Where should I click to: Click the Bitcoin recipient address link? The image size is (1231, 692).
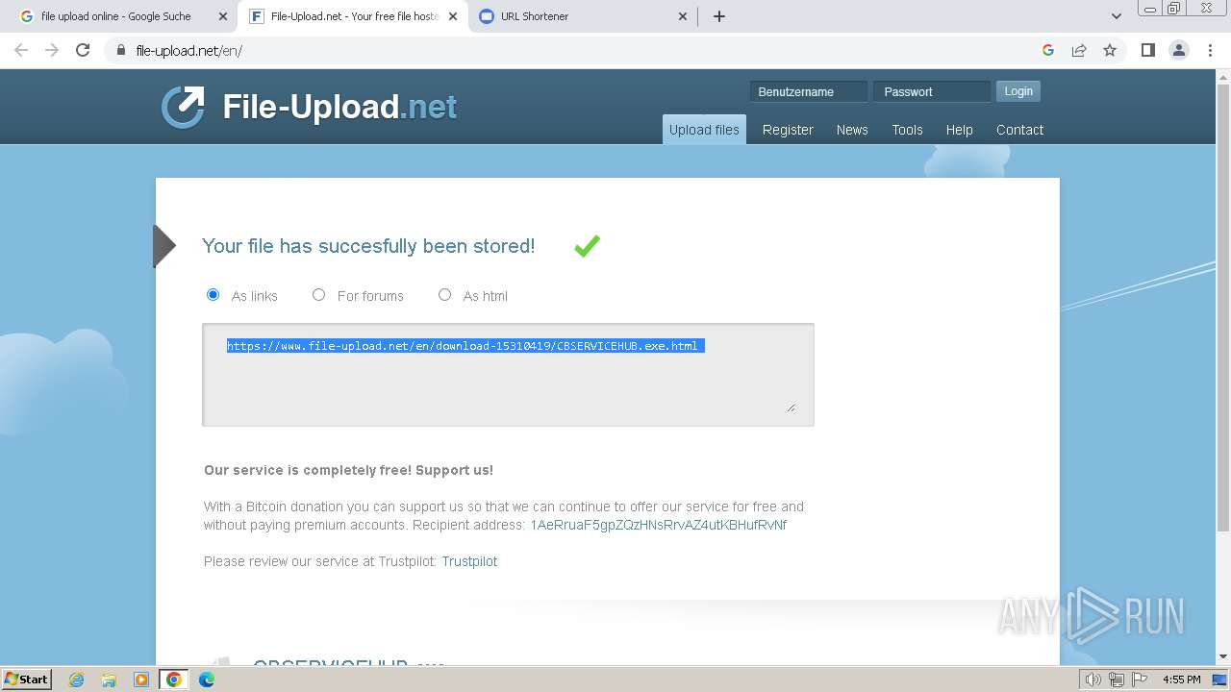pos(659,525)
